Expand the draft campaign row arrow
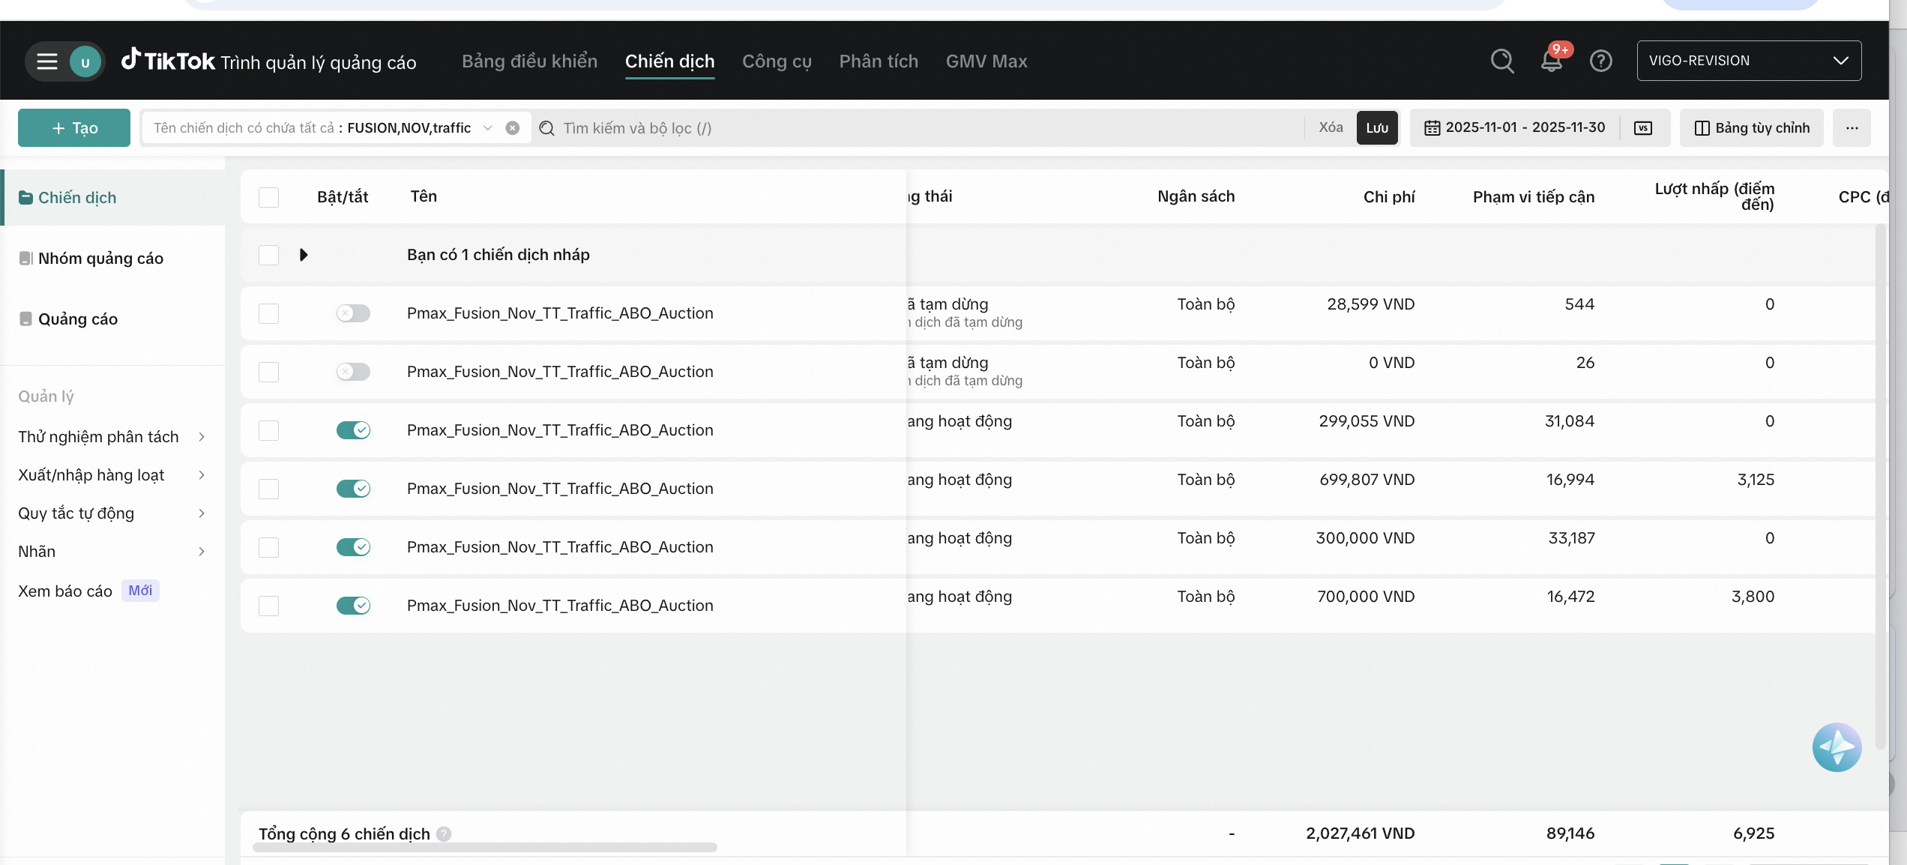Image resolution: width=1907 pixels, height=865 pixels. point(304,255)
